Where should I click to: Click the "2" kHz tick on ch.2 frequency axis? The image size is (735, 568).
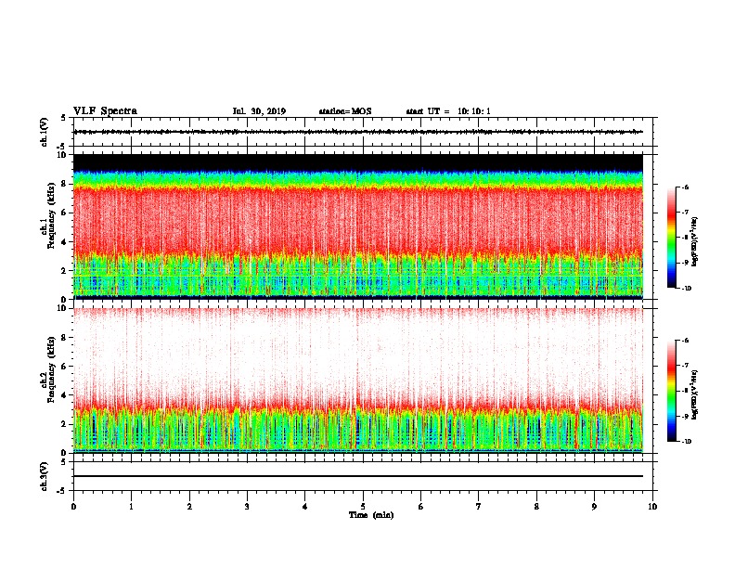[x=66, y=424]
